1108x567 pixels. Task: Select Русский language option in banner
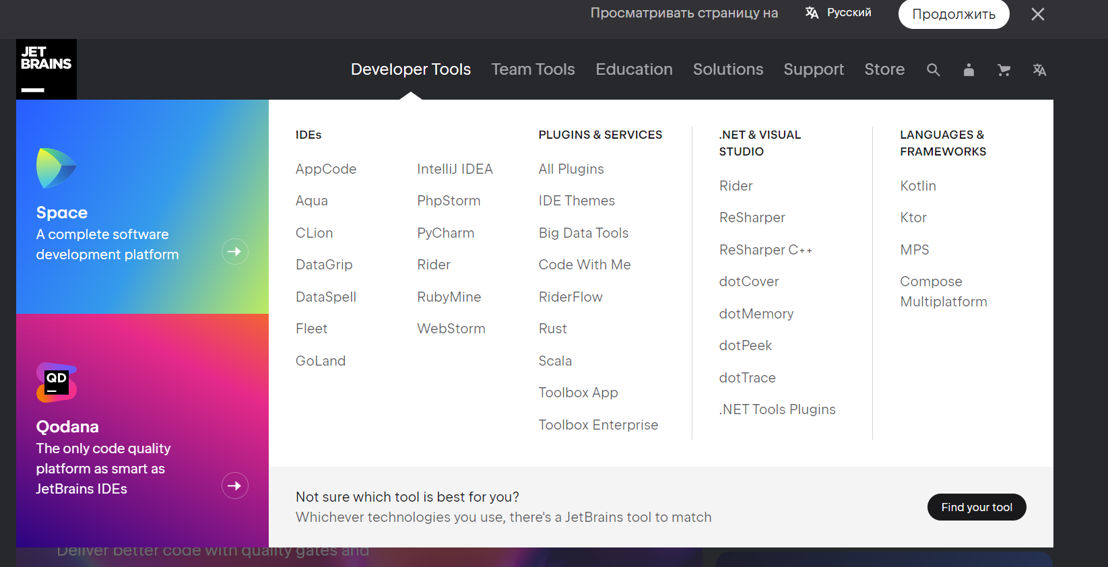point(839,13)
